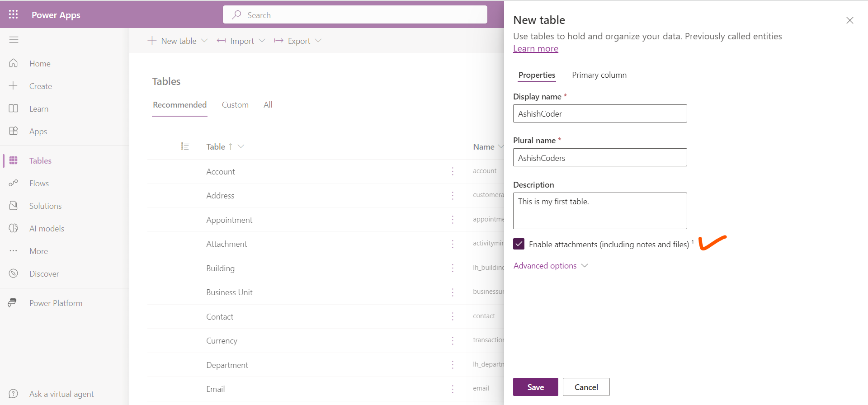Open Discover from the sidebar
This screenshot has width=868, height=405.
(44, 274)
